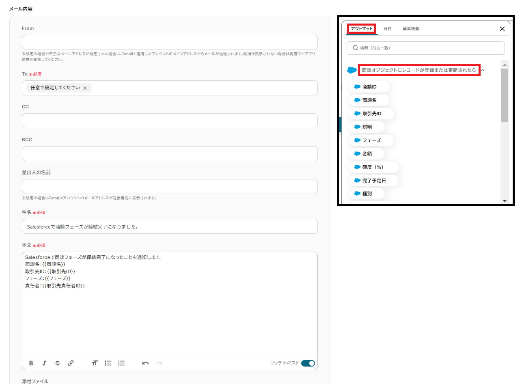Insert a link in body editor
522x384 pixels.
coord(71,363)
